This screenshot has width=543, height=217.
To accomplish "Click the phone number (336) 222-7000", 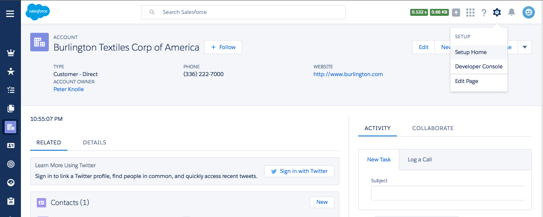I will [x=203, y=74].
